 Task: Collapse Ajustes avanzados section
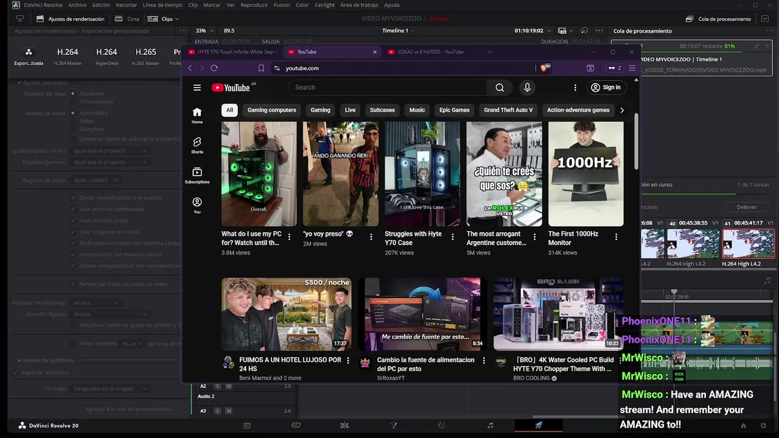pyautogui.click(x=19, y=82)
